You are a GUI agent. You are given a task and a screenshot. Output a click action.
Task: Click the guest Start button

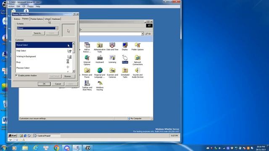point(13,135)
